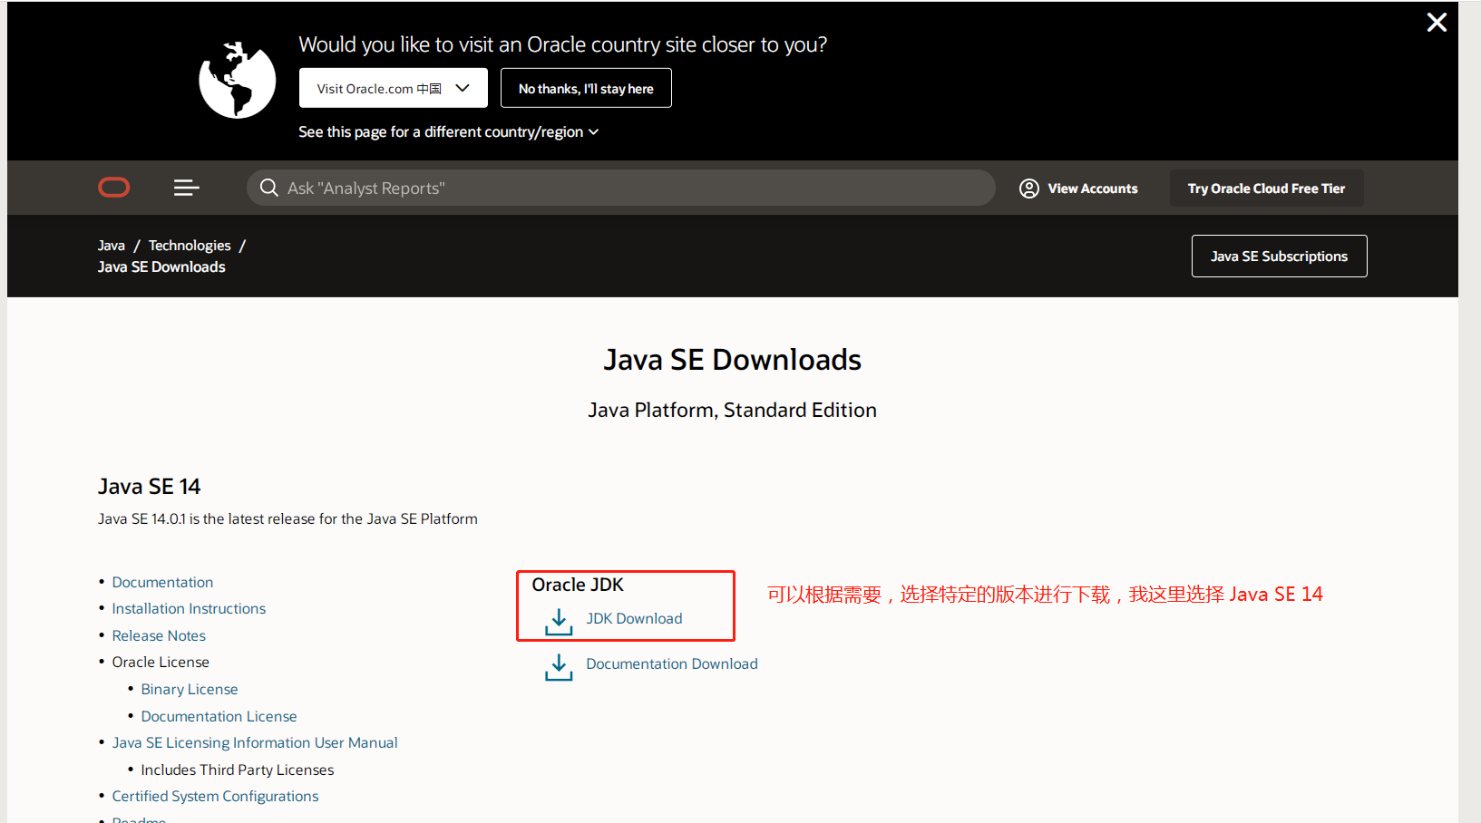
Task: Click the Documentation Download arrow icon
Action: 559,667
